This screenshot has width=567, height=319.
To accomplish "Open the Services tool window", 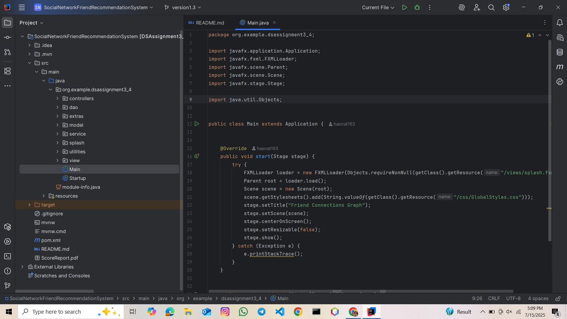I will coord(8,227).
